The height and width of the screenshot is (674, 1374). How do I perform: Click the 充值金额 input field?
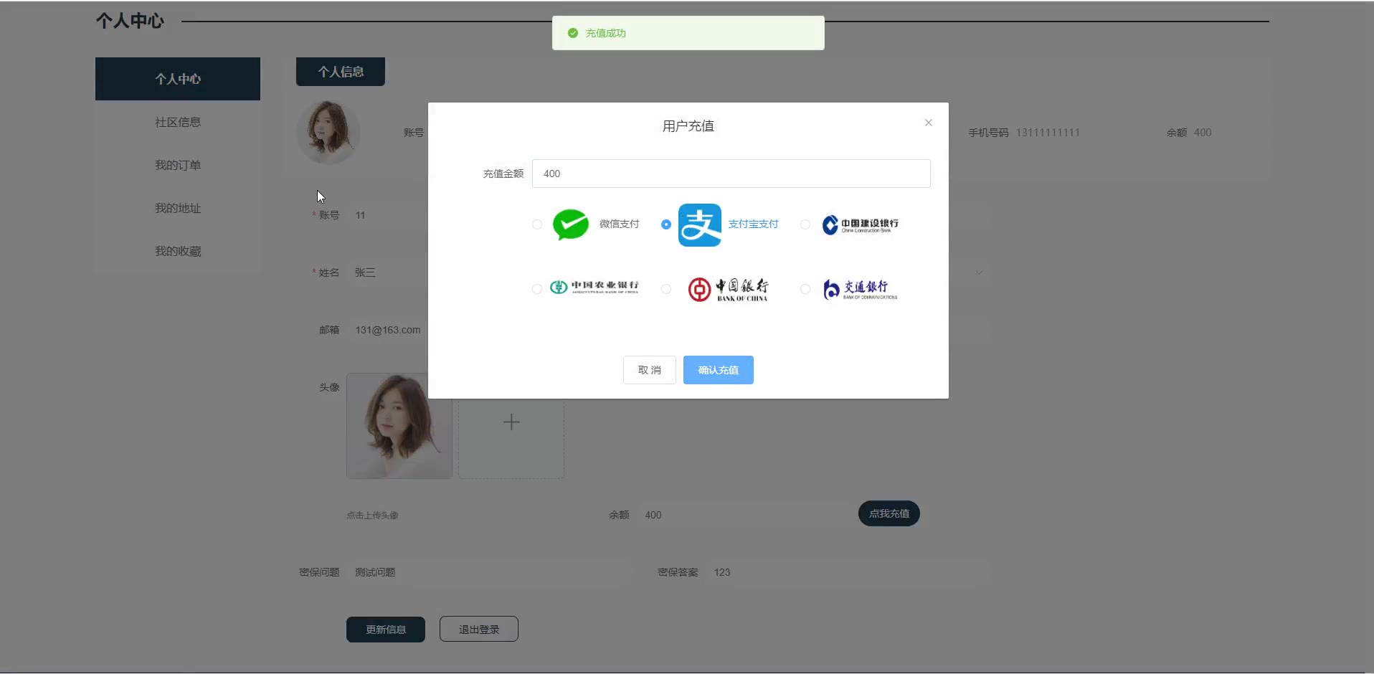(x=731, y=174)
